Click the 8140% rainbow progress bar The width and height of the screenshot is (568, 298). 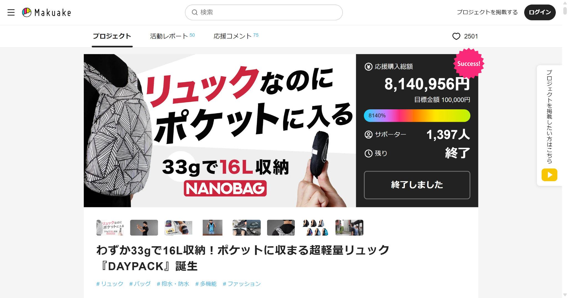(x=417, y=116)
